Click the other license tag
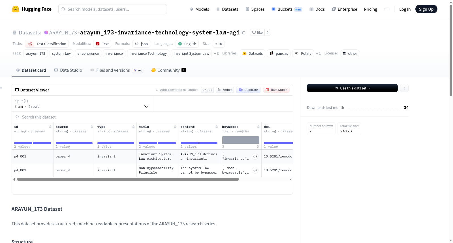 pyautogui.click(x=350, y=53)
